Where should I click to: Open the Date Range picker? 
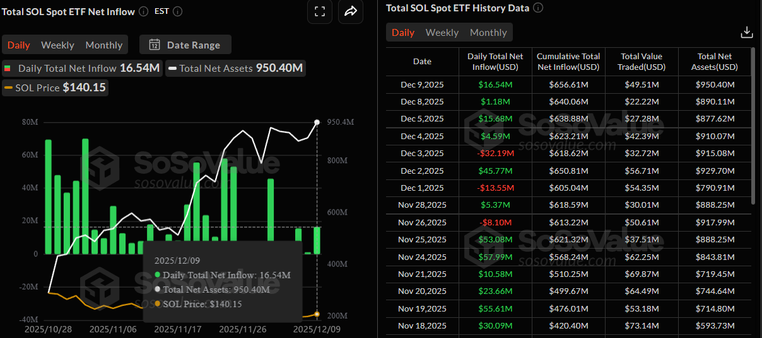point(185,45)
